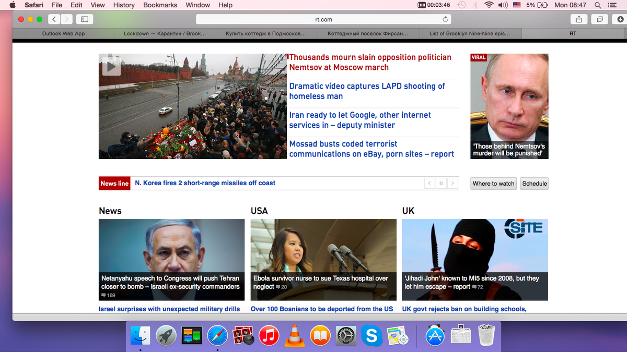This screenshot has height=352, width=627.
Task: Open Launchpad rocket icon in Dock
Action: (x=167, y=336)
